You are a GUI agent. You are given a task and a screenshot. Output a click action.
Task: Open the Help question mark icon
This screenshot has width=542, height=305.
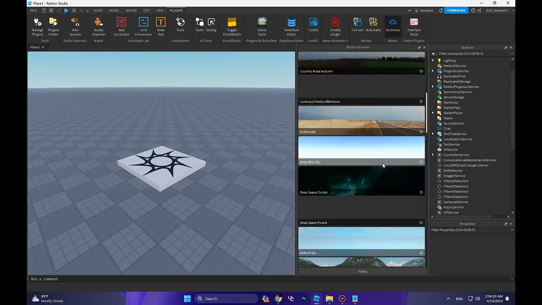pyautogui.click(x=473, y=10)
